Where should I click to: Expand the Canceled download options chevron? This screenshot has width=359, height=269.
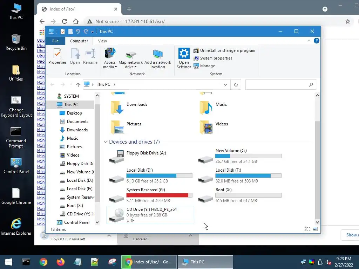click(190, 236)
